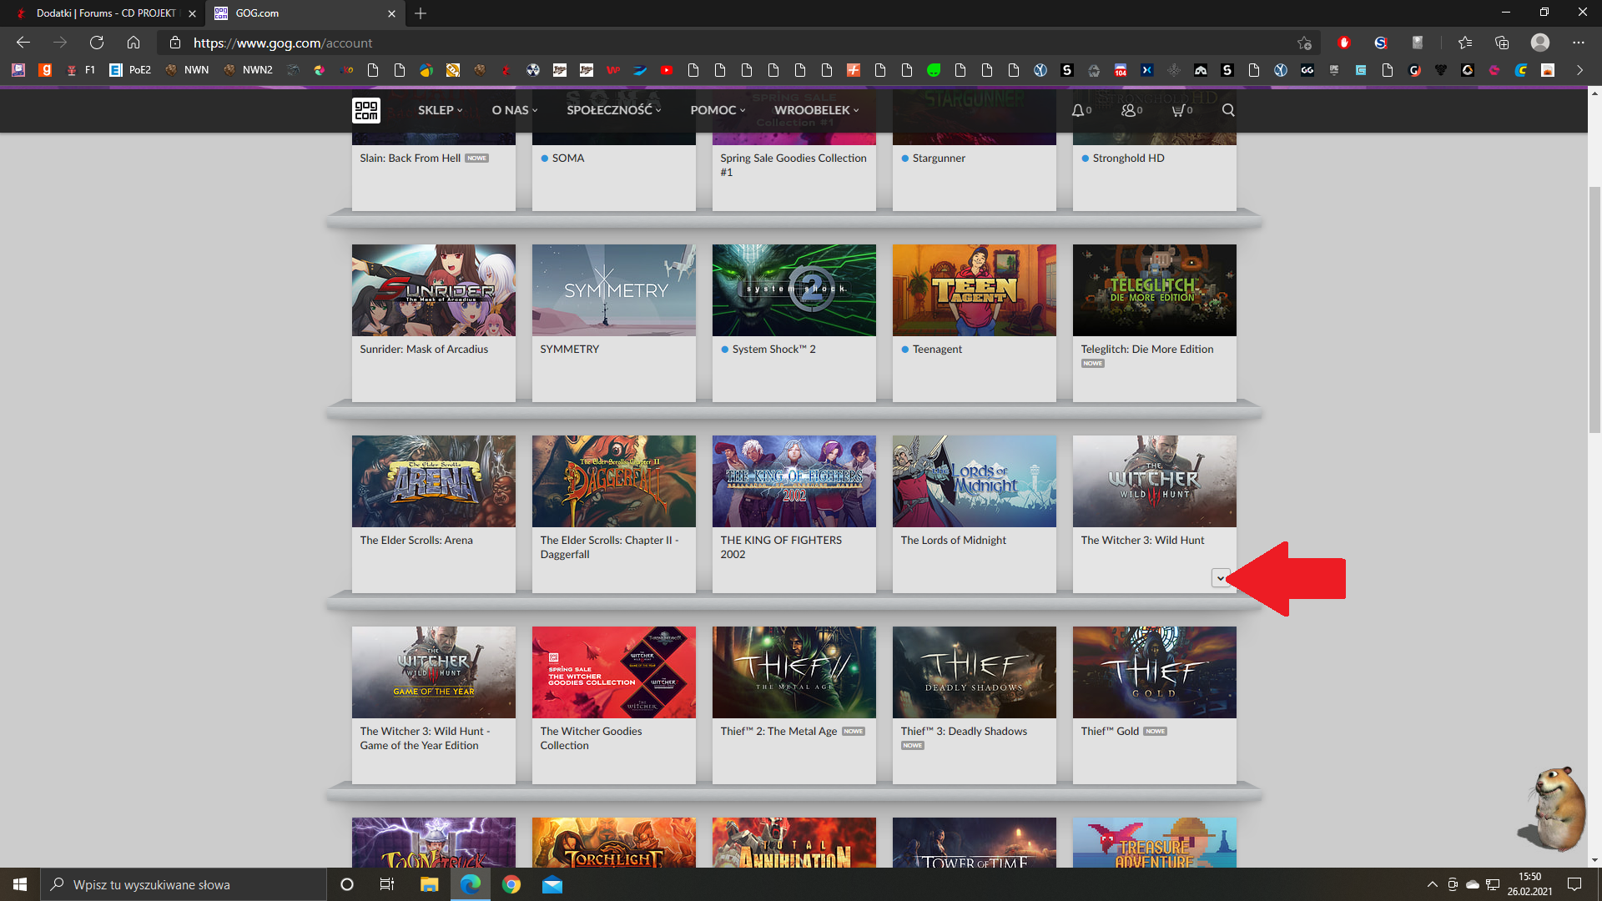Open Slain: Back From Hell title
This screenshot has width=1602, height=901.
410,158
